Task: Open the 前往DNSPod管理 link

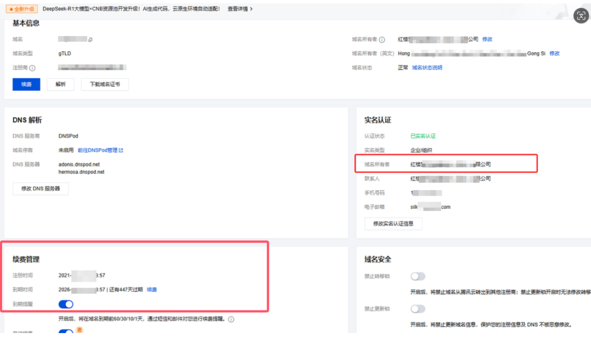Action: [100, 150]
